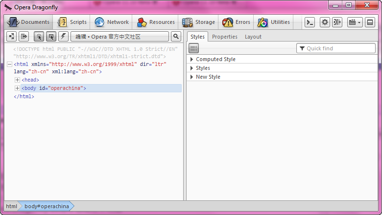Expand the body node

[17, 88]
